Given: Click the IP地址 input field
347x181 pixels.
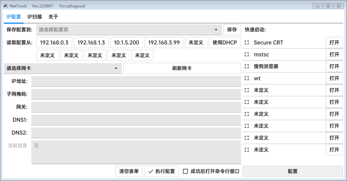Looking at the screenshot, I should (x=136, y=81).
